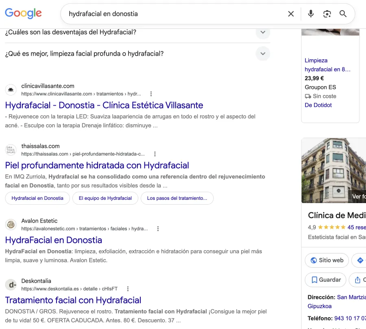Click the 'San Martzia' address link
The height and width of the screenshot is (329, 366).
pyautogui.click(x=351, y=297)
